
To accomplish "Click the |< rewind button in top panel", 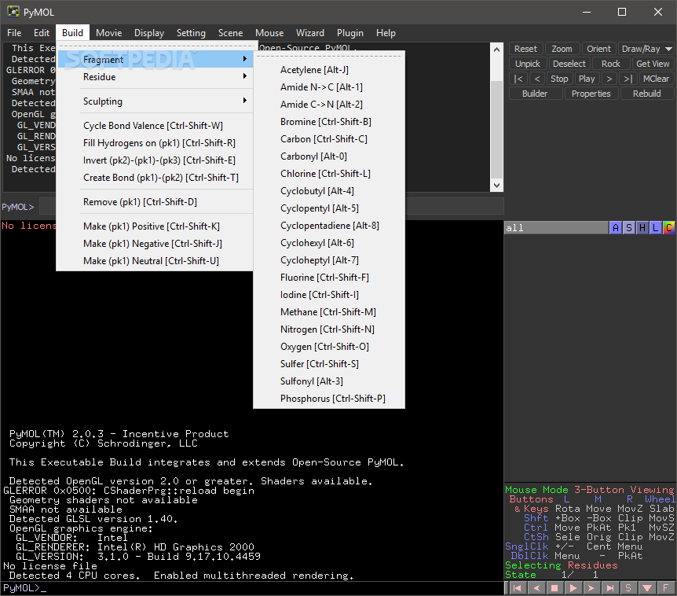I will (518, 79).
